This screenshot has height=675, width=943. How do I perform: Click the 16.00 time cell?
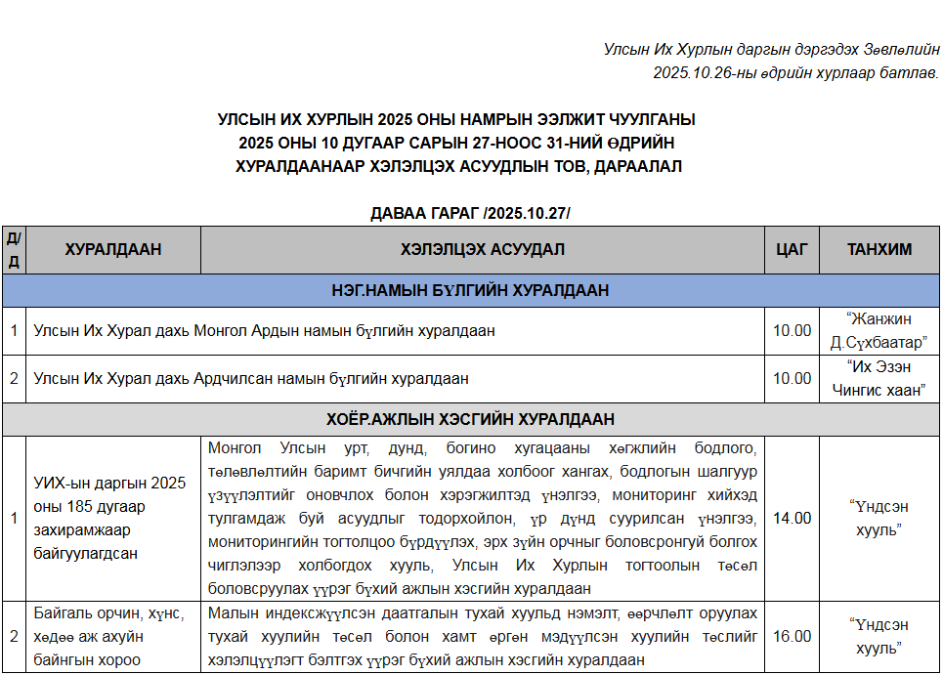(792, 637)
